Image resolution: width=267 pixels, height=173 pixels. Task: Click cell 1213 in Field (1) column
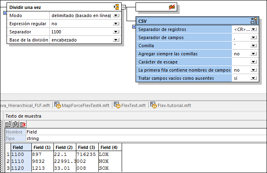coord(42,168)
